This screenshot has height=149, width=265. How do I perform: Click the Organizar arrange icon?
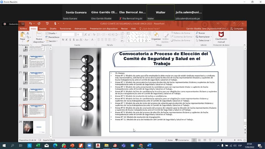(x=156, y=35)
